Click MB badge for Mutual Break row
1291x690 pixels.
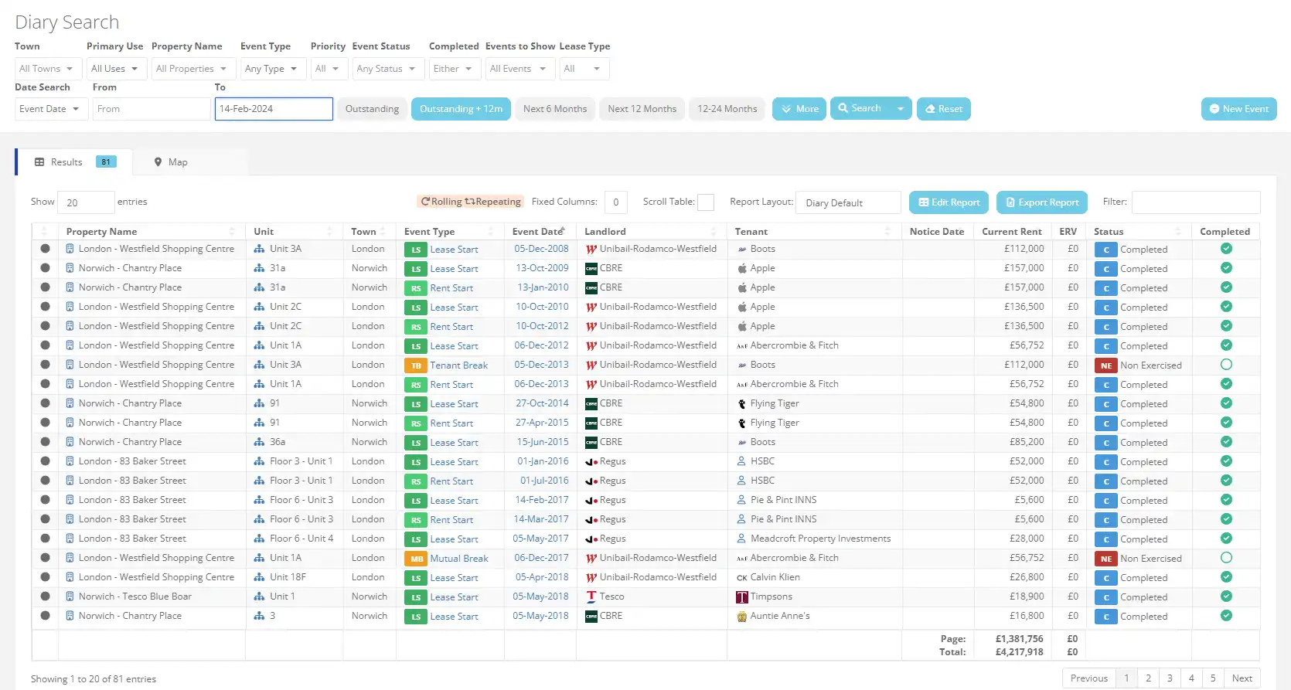(x=416, y=559)
